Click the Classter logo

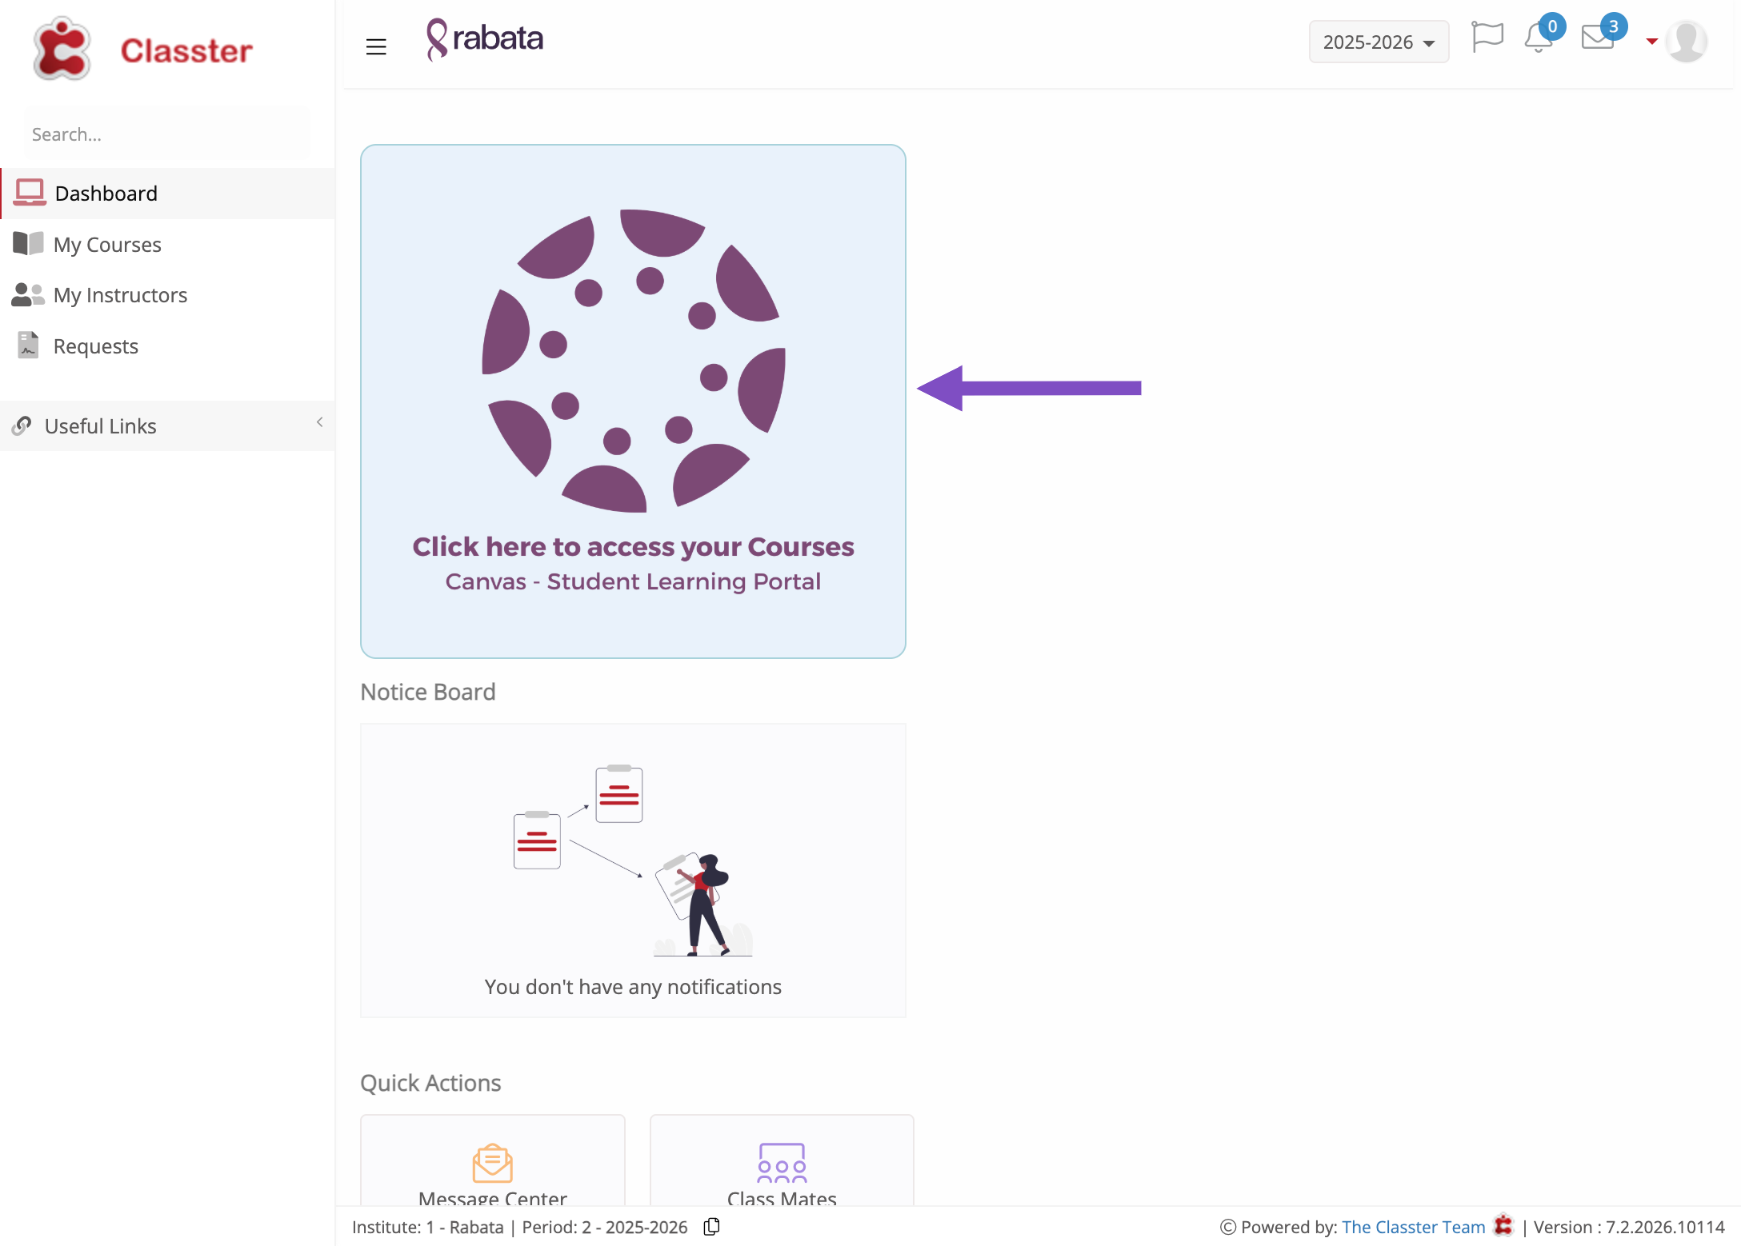click(62, 49)
